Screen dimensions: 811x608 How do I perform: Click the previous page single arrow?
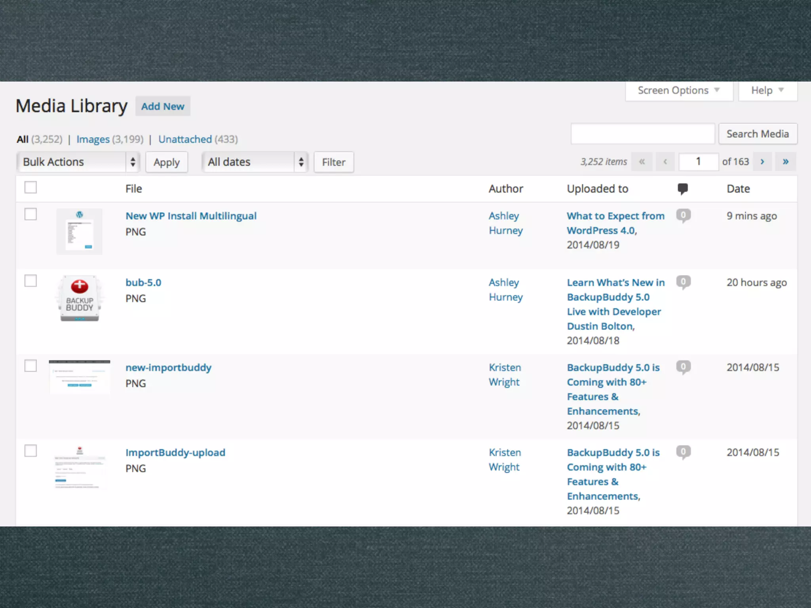665,162
